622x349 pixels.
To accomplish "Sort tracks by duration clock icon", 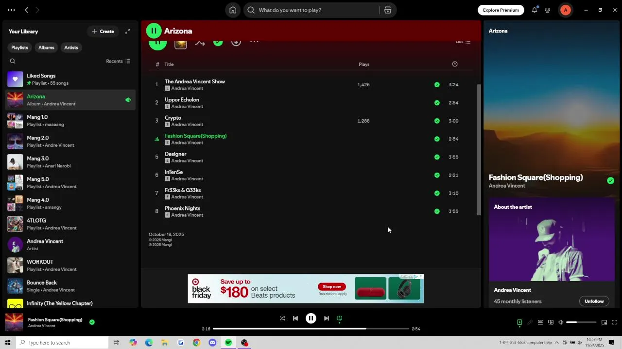I will [x=455, y=64].
